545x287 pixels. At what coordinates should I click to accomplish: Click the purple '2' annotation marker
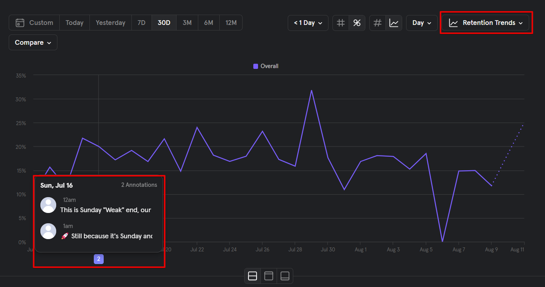[99, 259]
